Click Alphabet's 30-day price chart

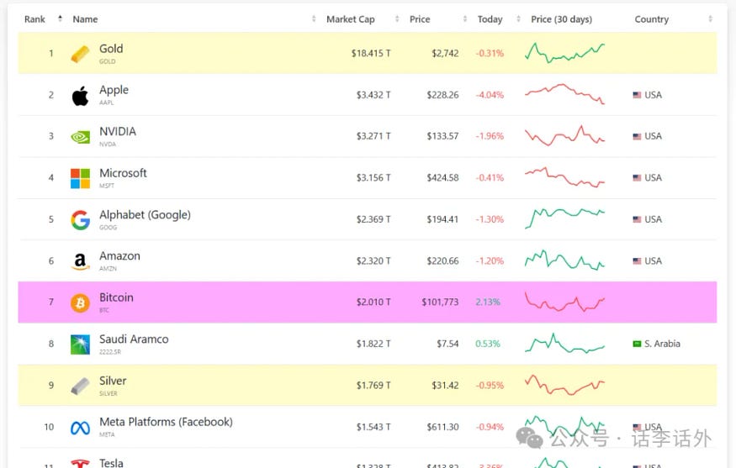[564, 218]
